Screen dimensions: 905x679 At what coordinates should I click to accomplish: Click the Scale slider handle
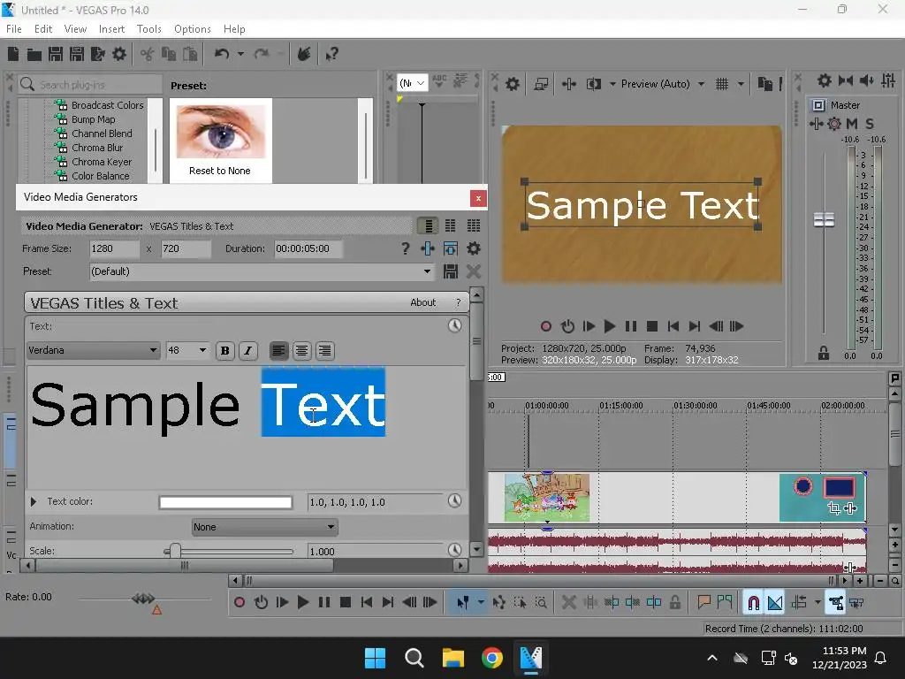click(176, 551)
